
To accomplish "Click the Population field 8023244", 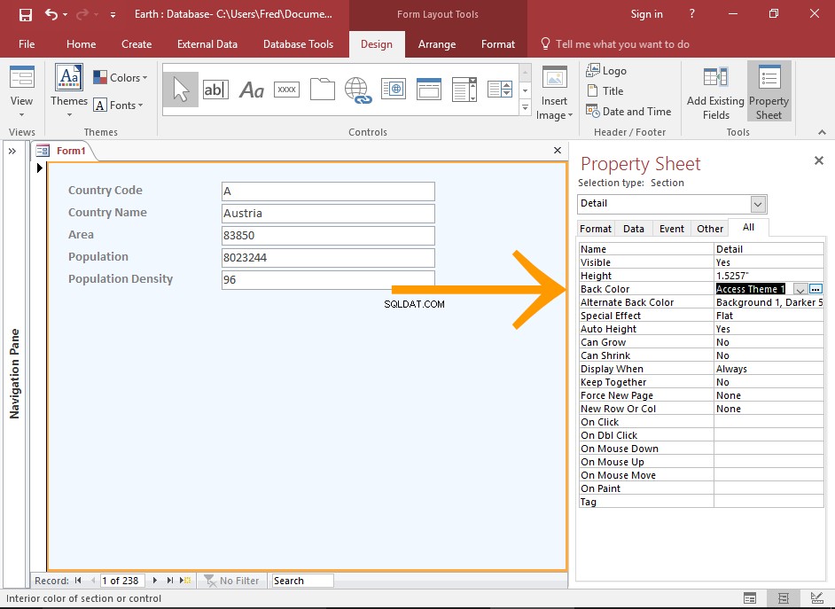I will pyautogui.click(x=328, y=258).
